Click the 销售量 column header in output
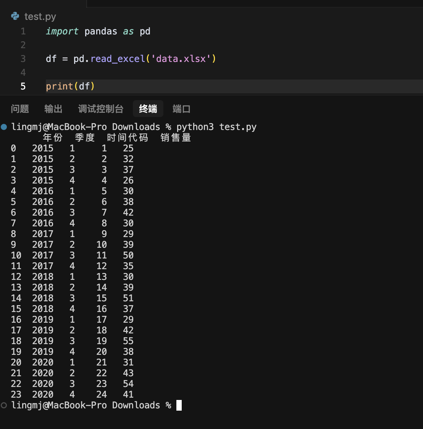This screenshot has width=423, height=429. pos(176,138)
